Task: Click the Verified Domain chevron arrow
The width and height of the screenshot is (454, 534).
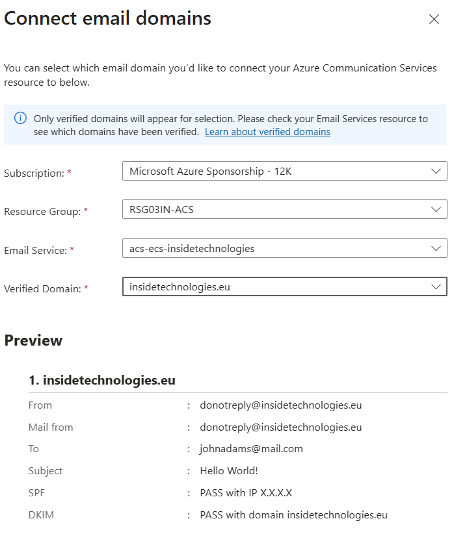Action: point(436,286)
